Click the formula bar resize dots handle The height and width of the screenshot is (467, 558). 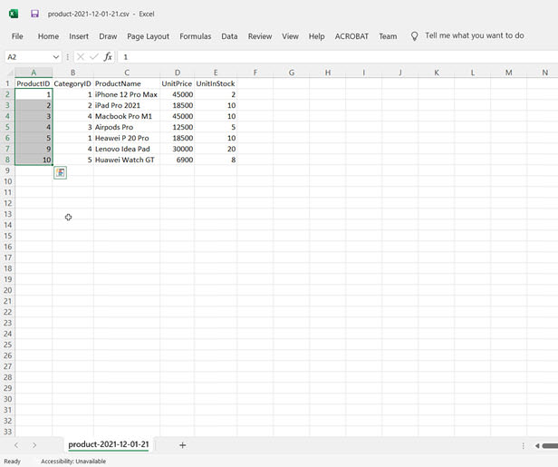[68, 56]
